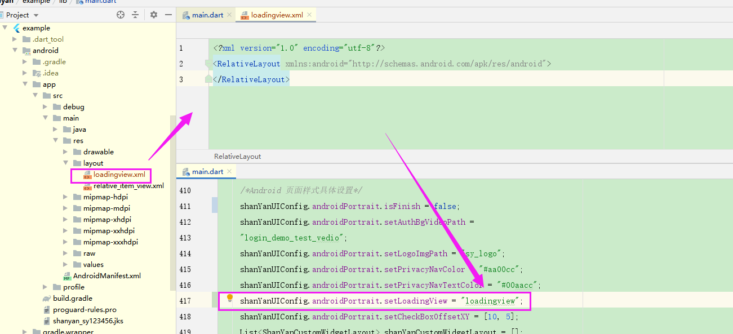This screenshot has height=334, width=733.
Task: Collapse the src folder
Action: tap(35, 96)
